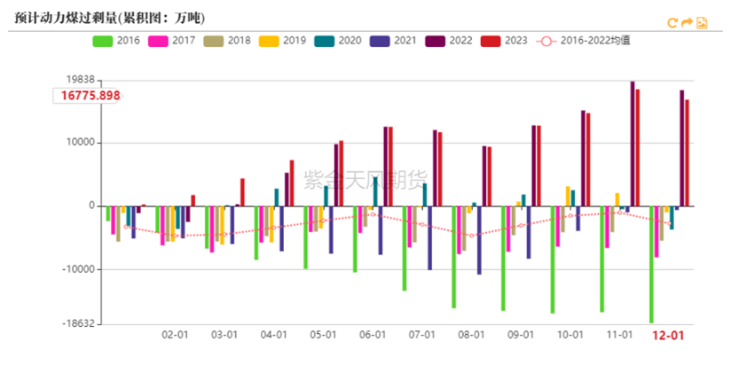Click the orange share arrow icon
Screen dimensions: 731x373
pos(687,23)
